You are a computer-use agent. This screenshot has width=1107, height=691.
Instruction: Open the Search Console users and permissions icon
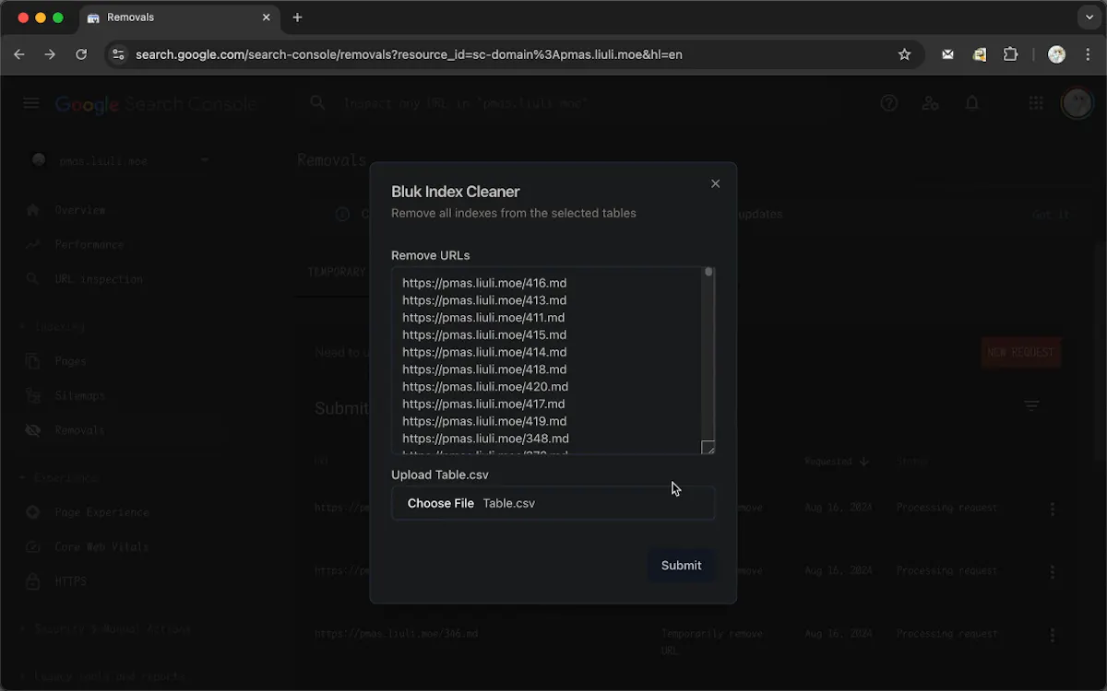(x=931, y=103)
